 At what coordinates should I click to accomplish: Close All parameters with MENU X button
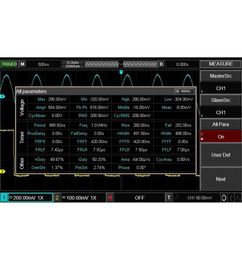click(184, 91)
